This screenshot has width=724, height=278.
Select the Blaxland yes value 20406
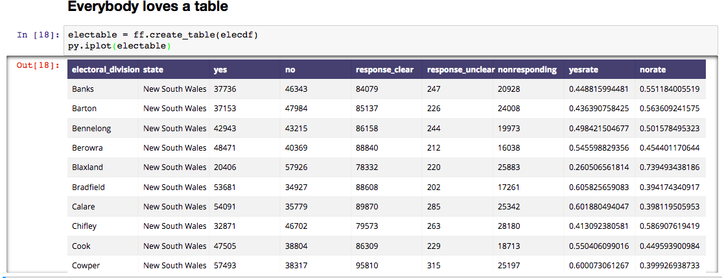[x=224, y=167]
